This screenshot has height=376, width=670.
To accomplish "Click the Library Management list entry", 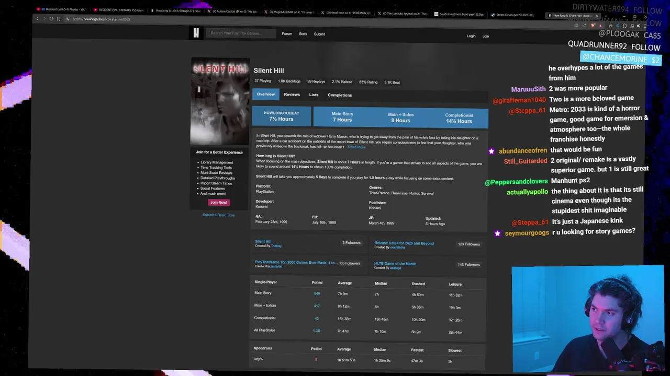I will (217, 162).
